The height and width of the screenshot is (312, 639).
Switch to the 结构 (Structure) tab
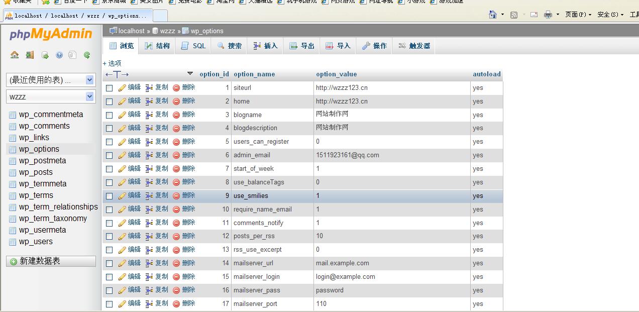pos(157,46)
